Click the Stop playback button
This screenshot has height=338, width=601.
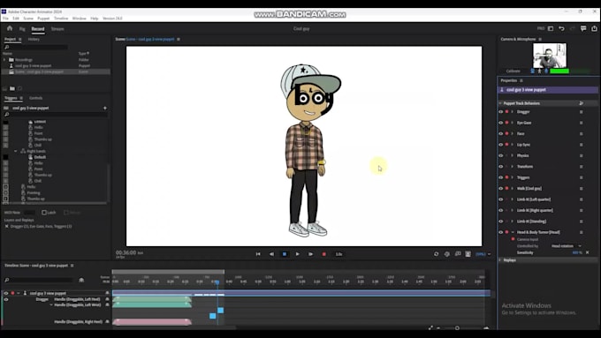tap(285, 254)
